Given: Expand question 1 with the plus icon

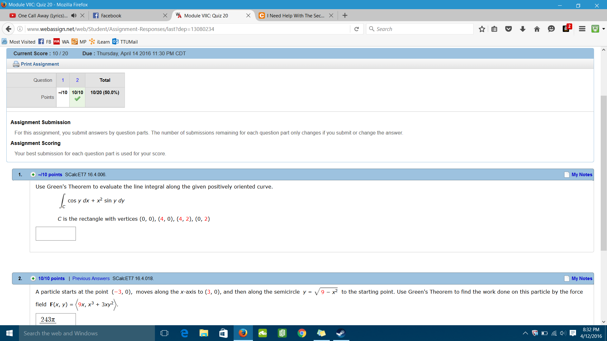Looking at the screenshot, I should [33, 174].
